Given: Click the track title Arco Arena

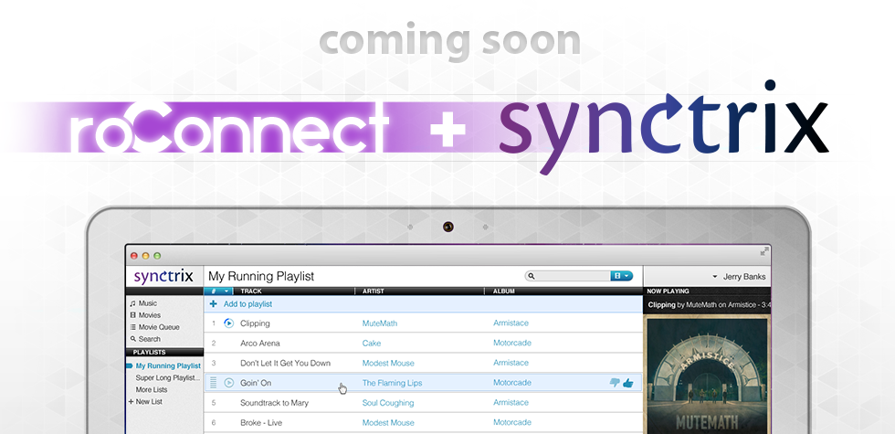Looking at the screenshot, I should (x=259, y=344).
